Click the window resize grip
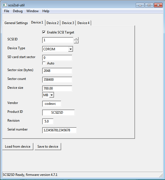This screenshot has width=165, height=180. (x=161, y=175)
